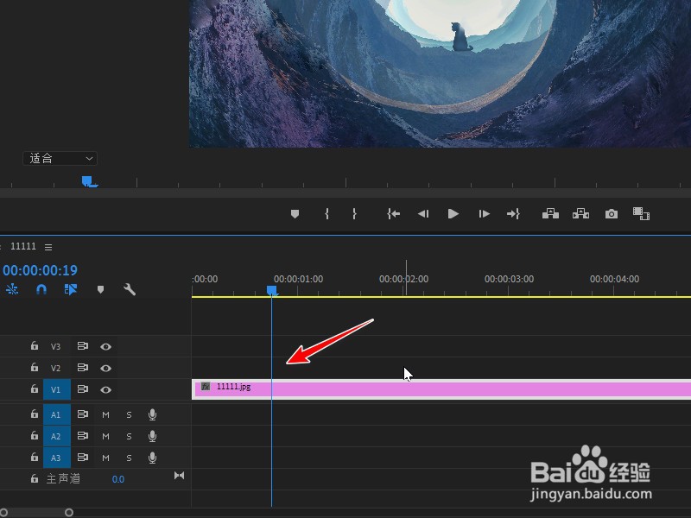Export frame with camera icon
Screen dimensions: 691x518
(x=612, y=214)
